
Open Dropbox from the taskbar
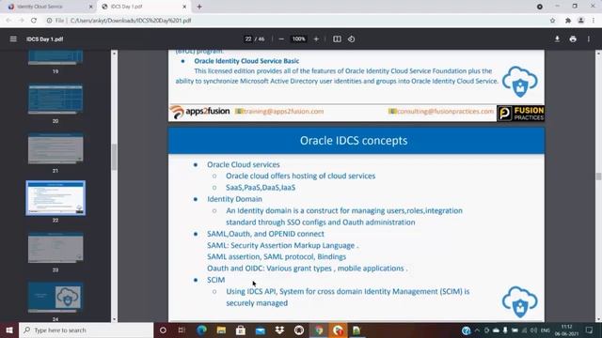pyautogui.click(x=279, y=330)
